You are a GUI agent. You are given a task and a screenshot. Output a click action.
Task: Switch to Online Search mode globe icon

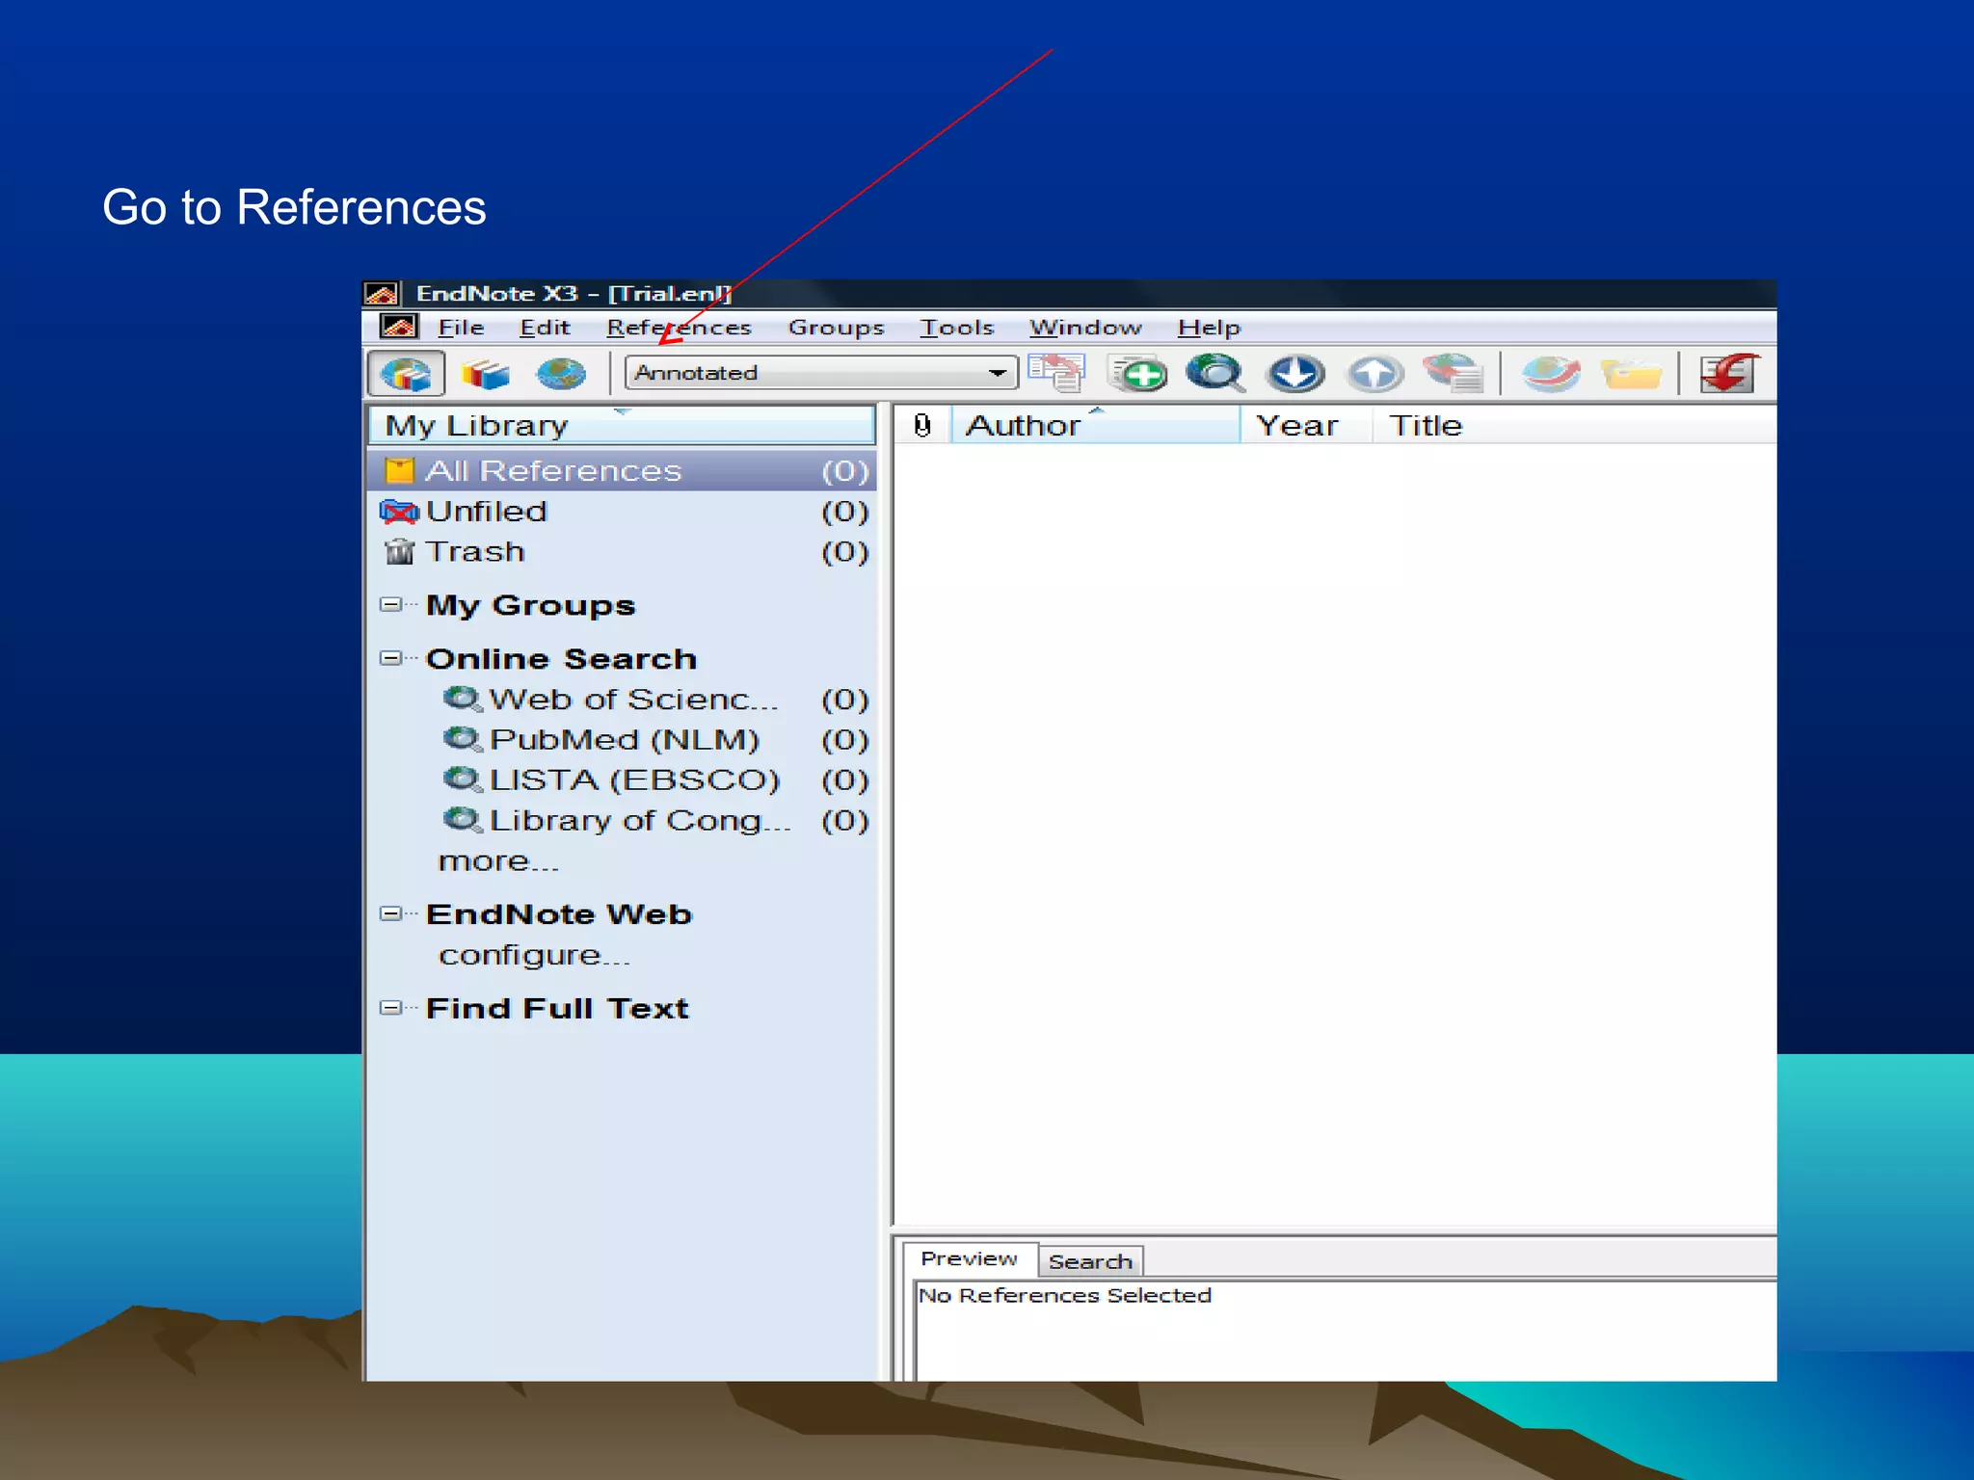tap(561, 374)
